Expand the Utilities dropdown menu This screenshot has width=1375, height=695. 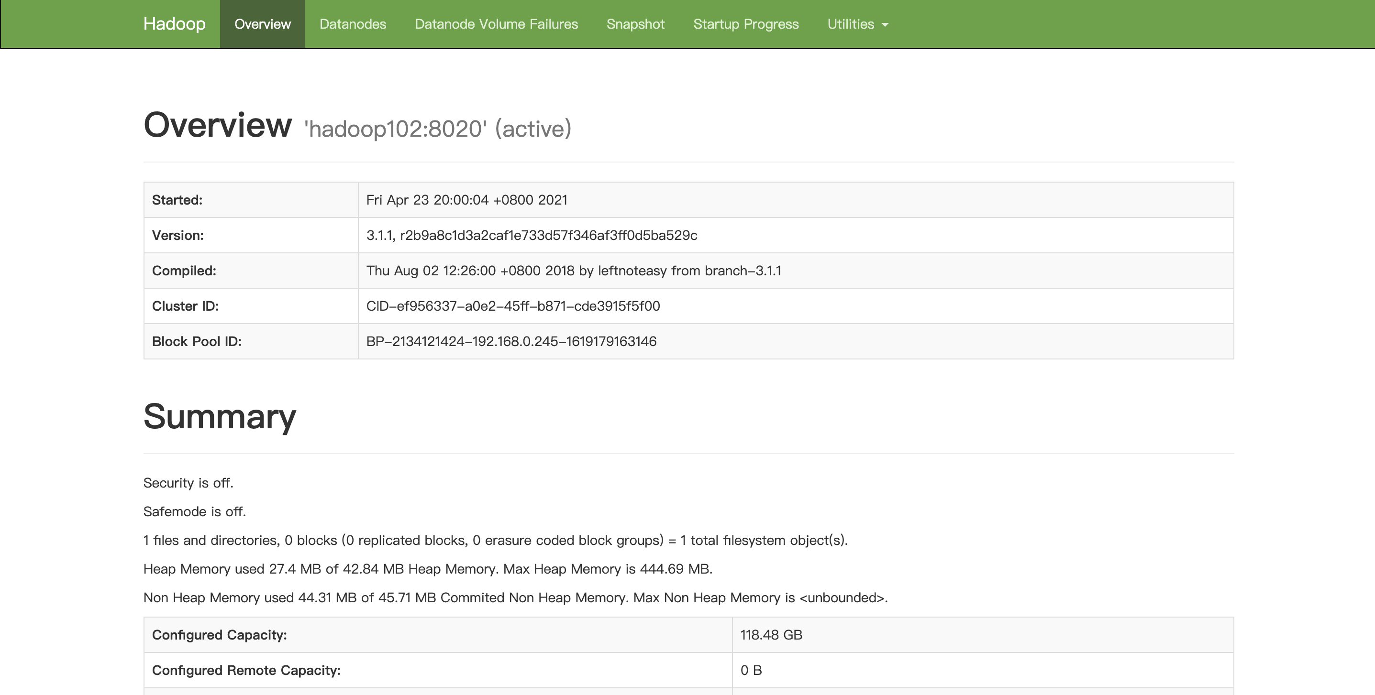(857, 24)
